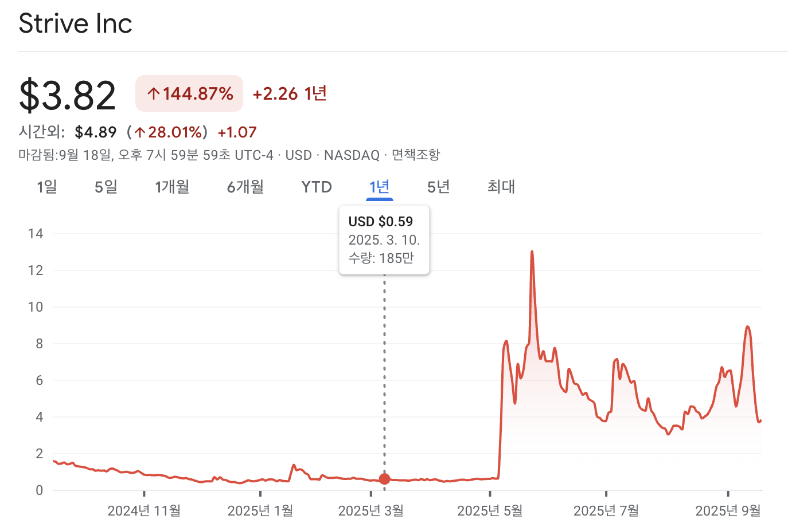Open the 5년 price history view
788x527 pixels.
pos(438,187)
